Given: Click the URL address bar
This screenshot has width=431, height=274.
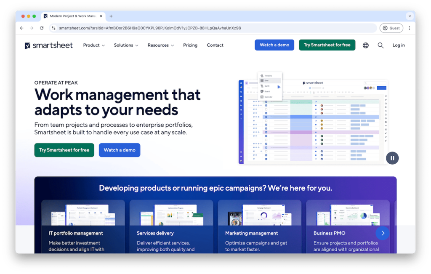Looking at the screenshot, I should click(210, 28).
